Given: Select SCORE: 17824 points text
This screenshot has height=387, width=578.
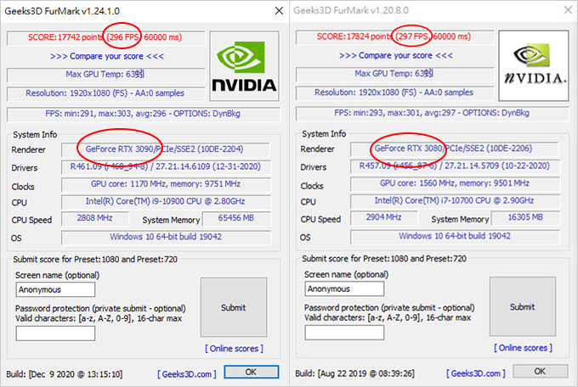Looking at the screenshot, I should tap(354, 36).
